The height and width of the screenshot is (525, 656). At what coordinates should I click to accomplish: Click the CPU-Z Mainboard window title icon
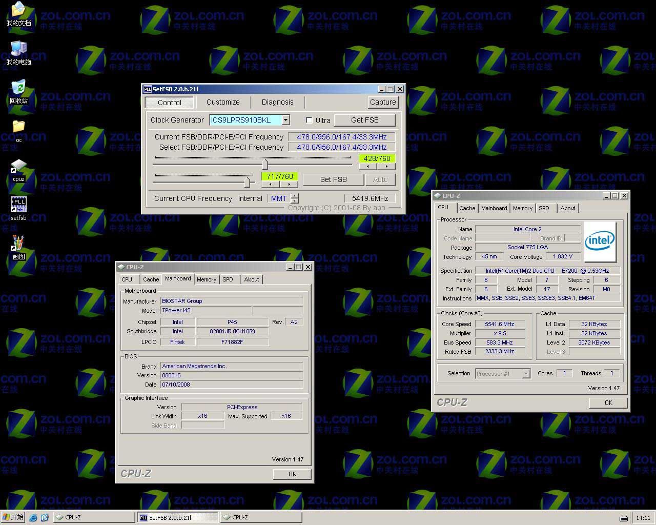tap(121, 267)
